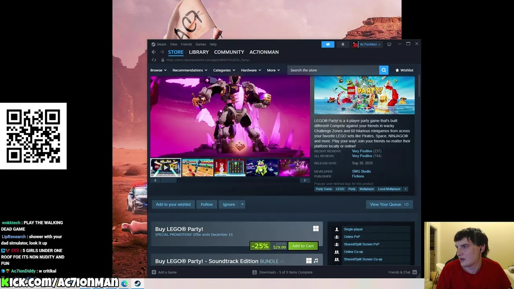Click the Follow button

tap(207, 204)
